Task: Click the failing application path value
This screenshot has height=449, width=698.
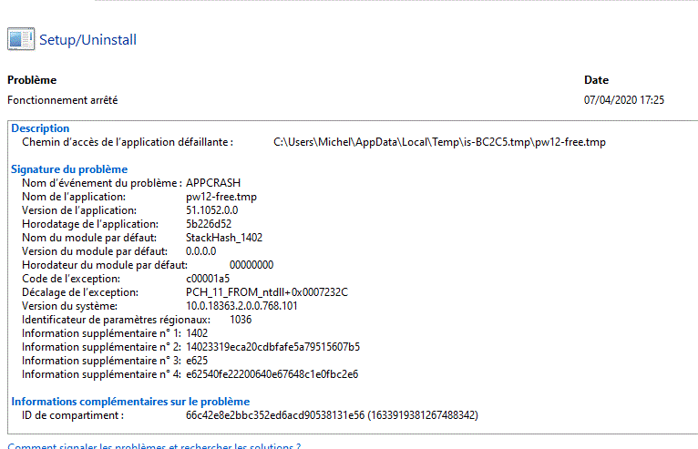Action: 439,142
